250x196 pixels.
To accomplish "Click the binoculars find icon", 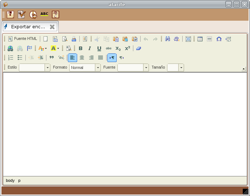I will point(167,39).
